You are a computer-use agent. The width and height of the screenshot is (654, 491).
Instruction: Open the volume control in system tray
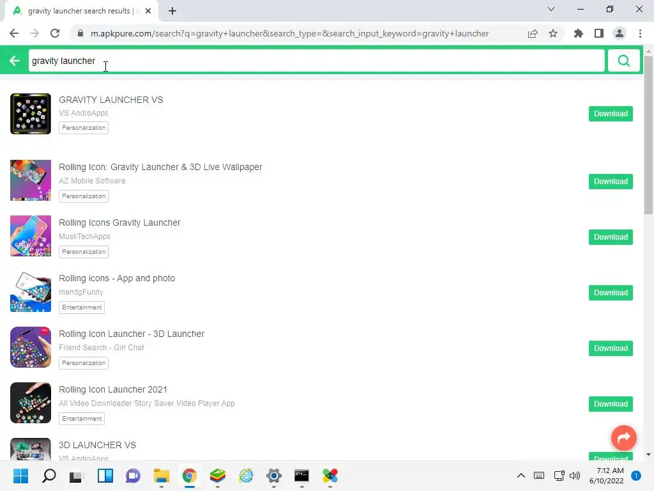click(575, 476)
